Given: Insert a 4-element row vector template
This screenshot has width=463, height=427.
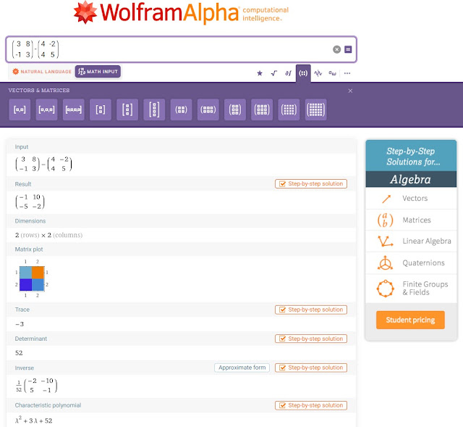Looking at the screenshot, I should [74, 109].
